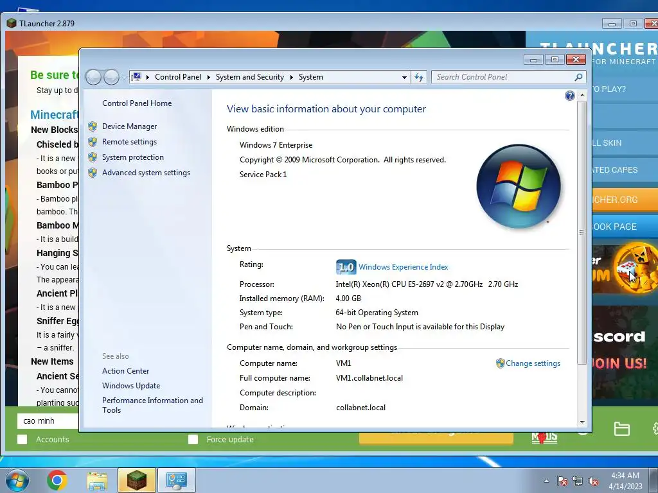Click Change settings for computer name
The width and height of the screenshot is (658, 493).
[533, 363]
